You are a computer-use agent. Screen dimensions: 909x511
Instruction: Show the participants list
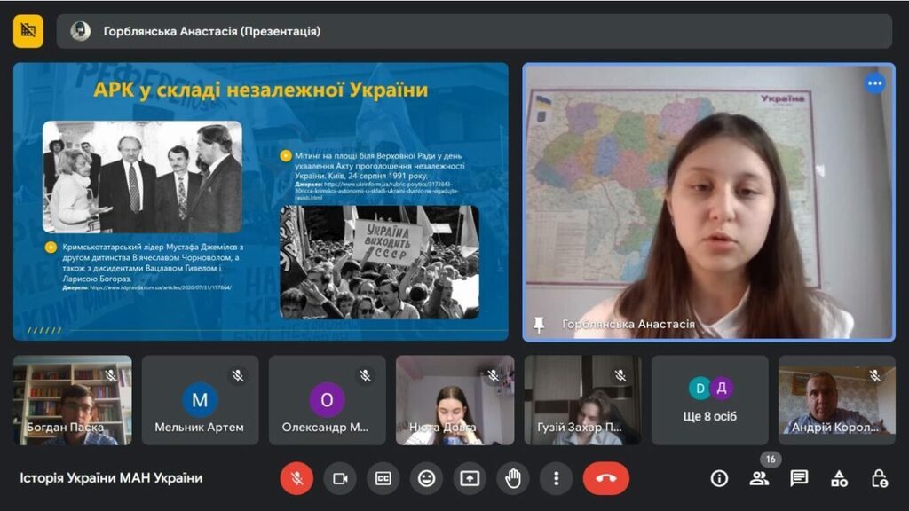[759, 478]
